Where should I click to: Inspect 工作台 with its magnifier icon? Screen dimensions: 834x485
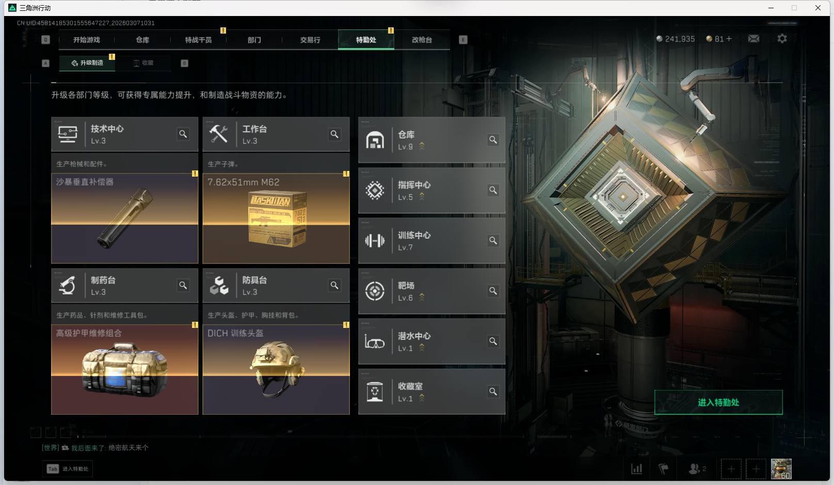point(334,134)
